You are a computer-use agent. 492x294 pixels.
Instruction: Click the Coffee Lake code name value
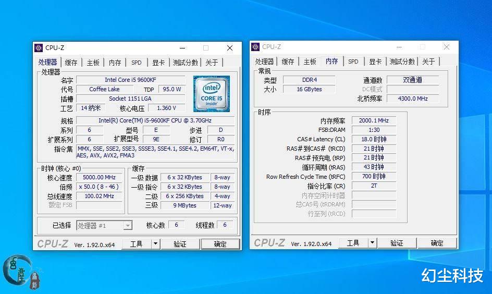click(104, 89)
